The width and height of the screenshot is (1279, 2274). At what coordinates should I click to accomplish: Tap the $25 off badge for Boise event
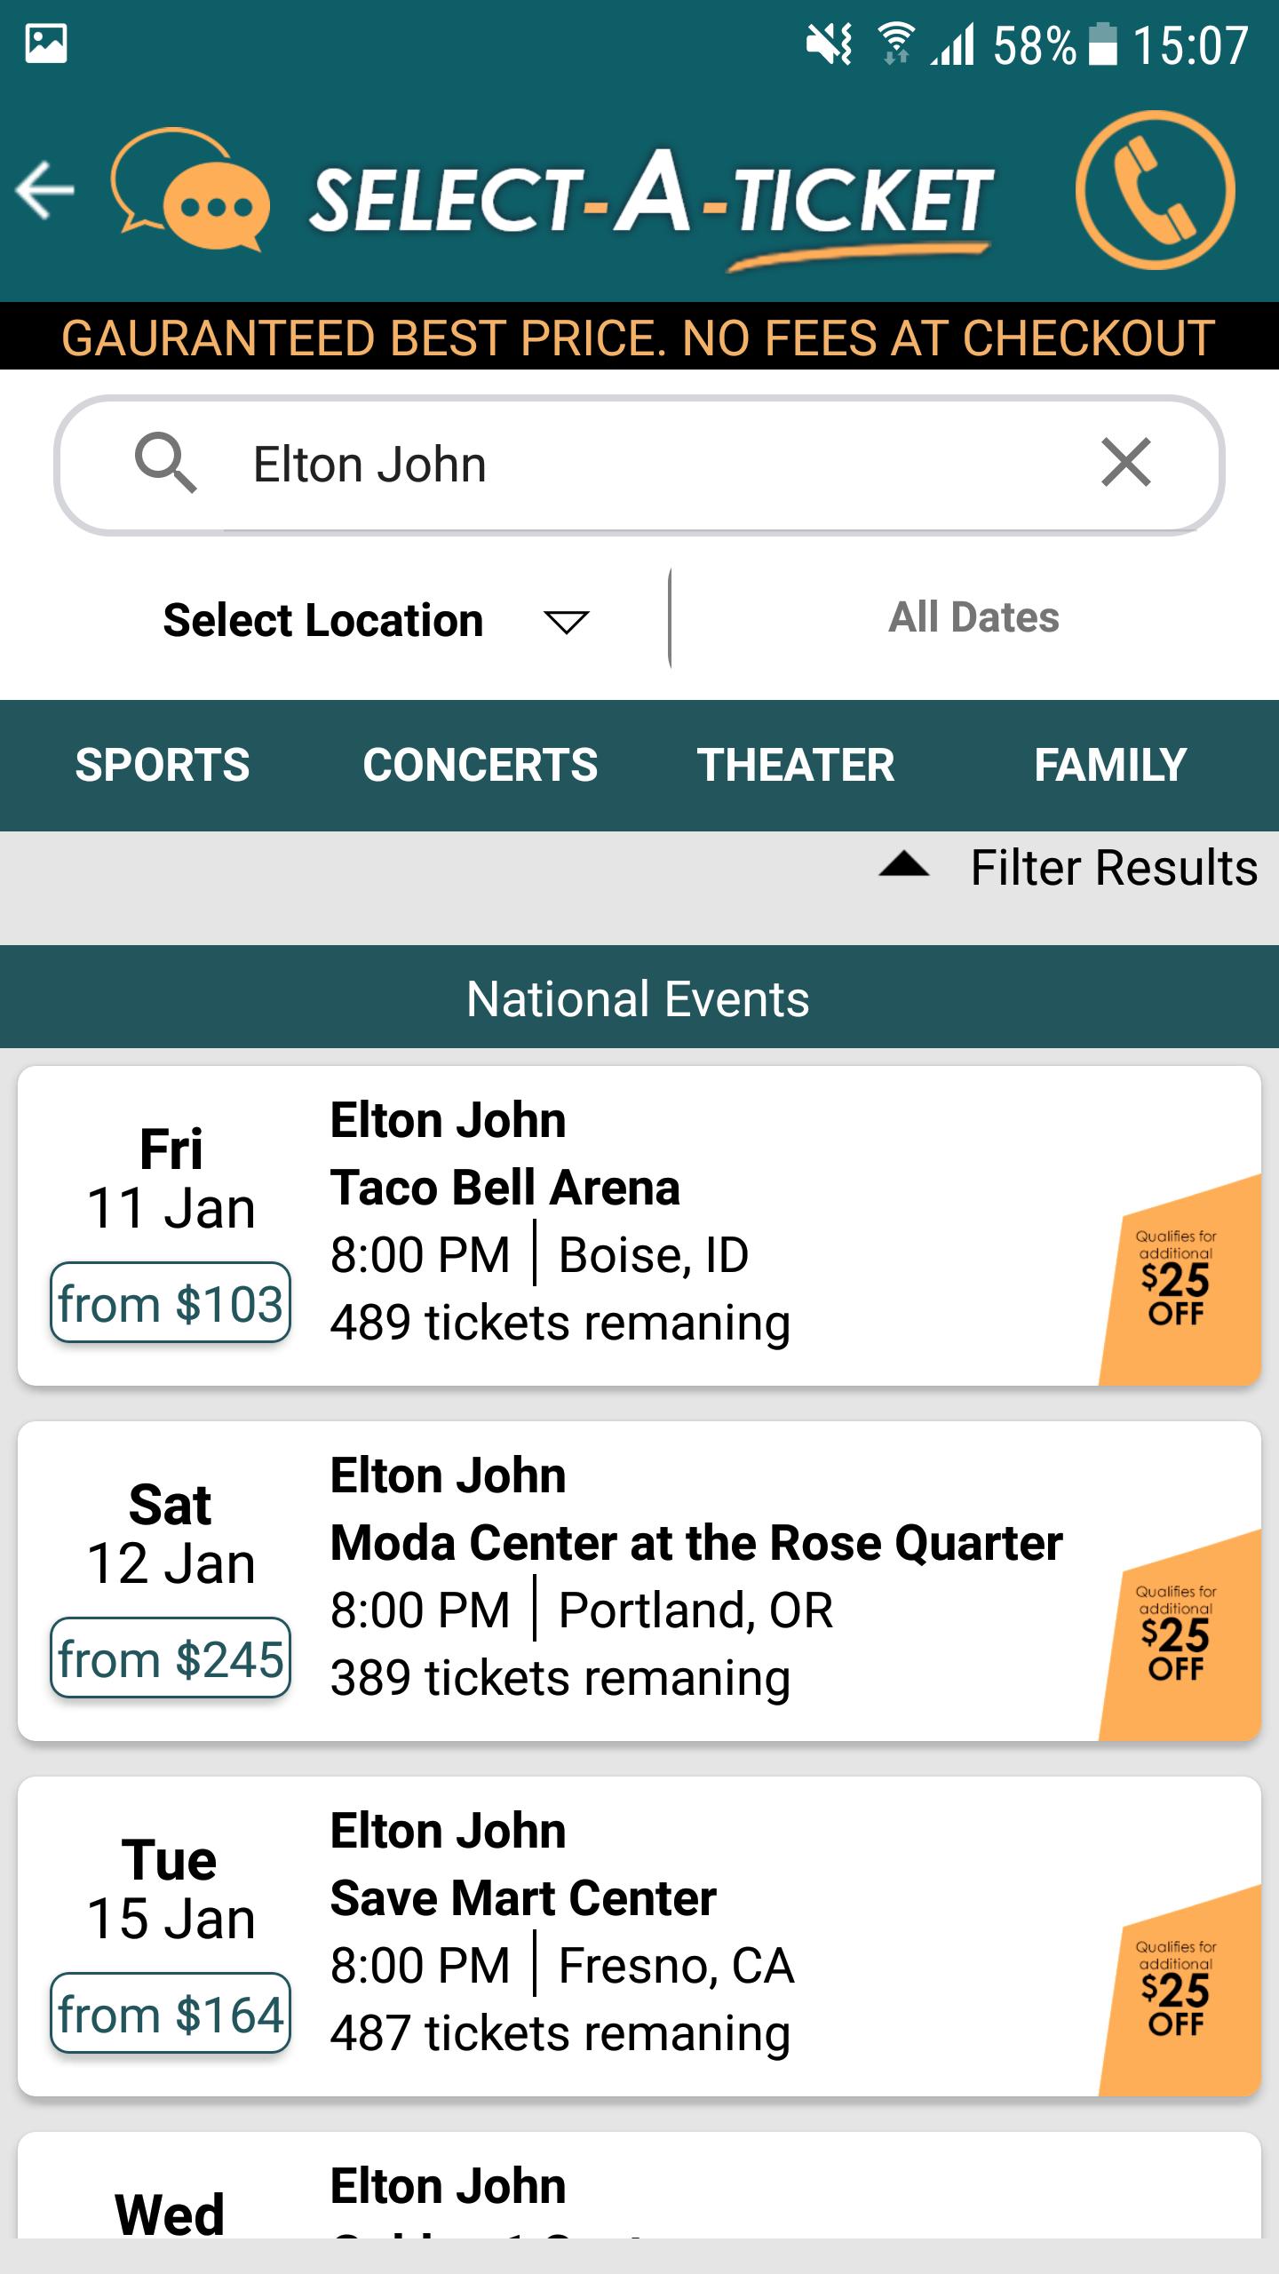tap(1177, 1279)
